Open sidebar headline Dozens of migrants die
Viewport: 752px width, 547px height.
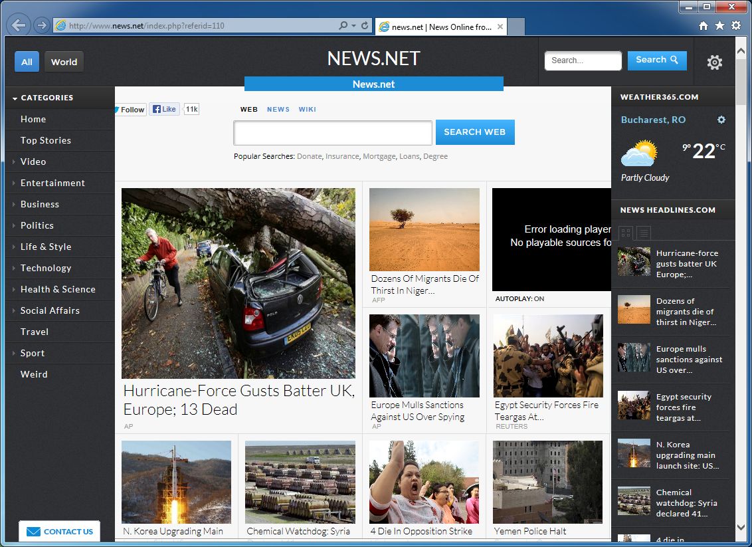point(686,312)
